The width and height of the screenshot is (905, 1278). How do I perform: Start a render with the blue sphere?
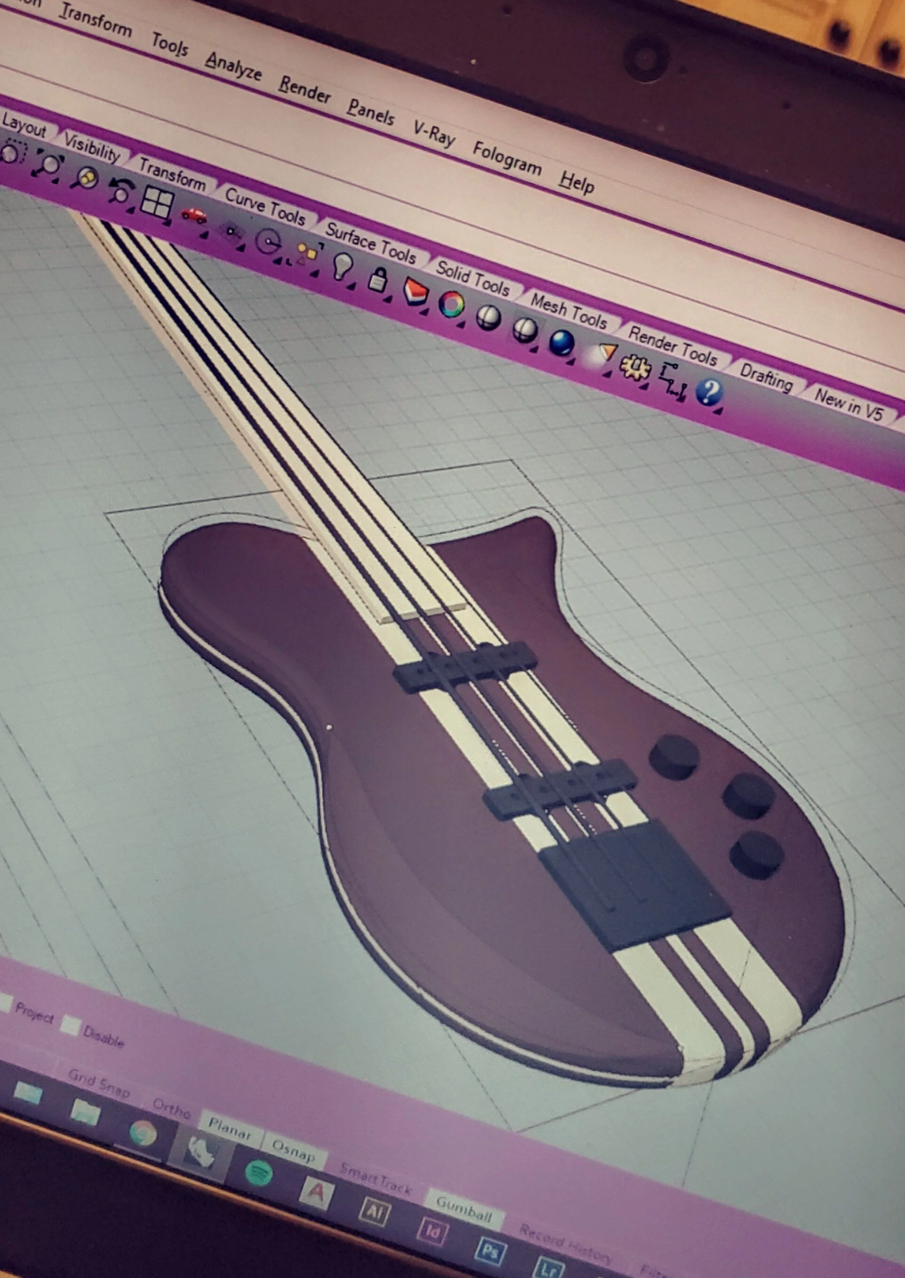(561, 343)
